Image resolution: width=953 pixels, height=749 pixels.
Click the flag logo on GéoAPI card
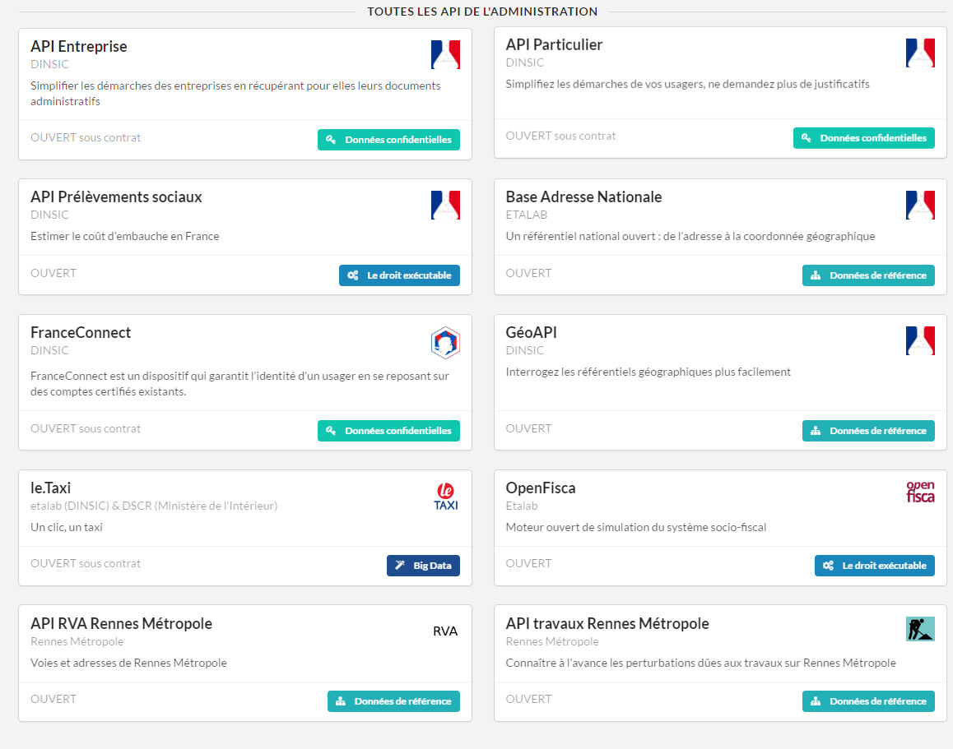pos(920,340)
